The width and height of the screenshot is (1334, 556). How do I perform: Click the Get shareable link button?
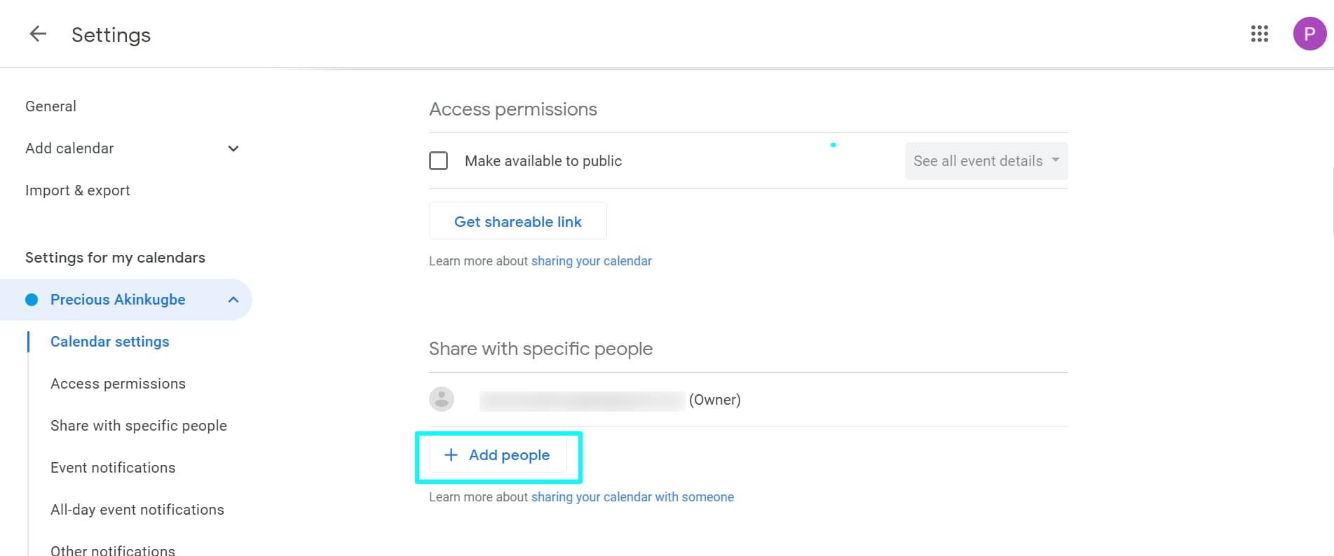[518, 221]
